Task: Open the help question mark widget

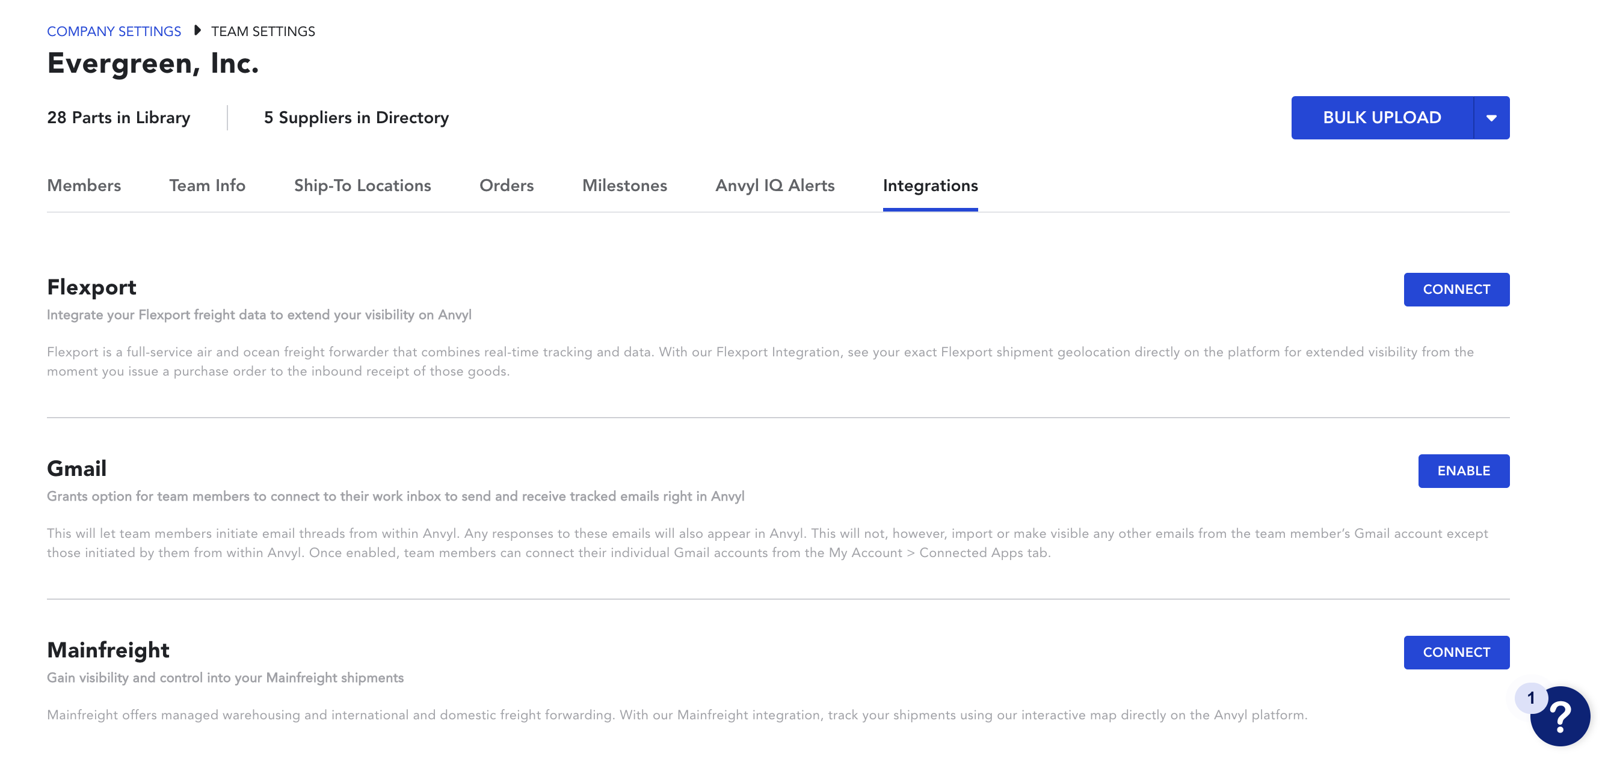Action: (x=1562, y=718)
